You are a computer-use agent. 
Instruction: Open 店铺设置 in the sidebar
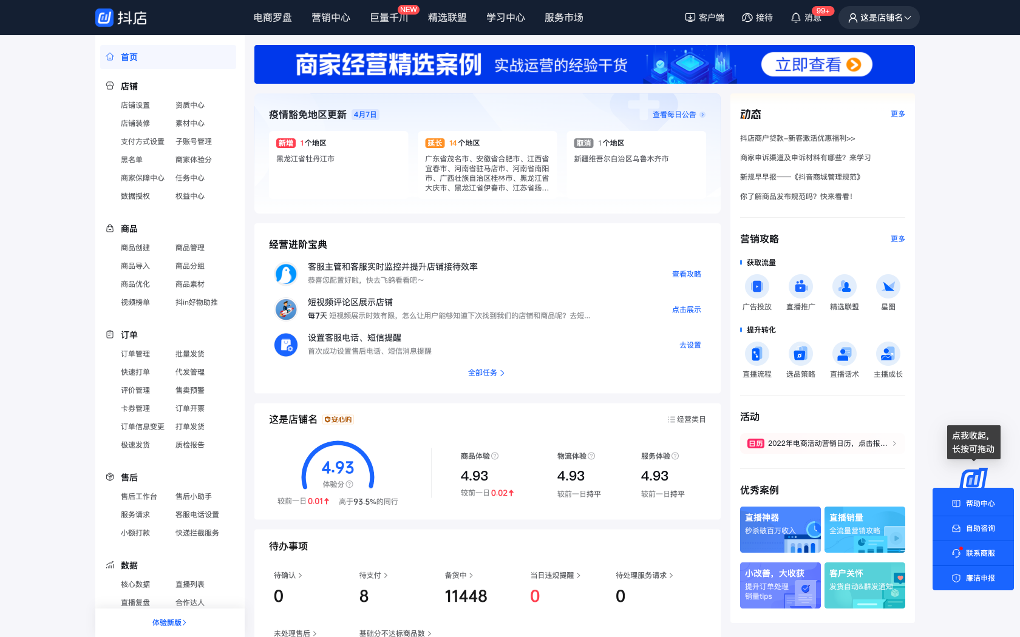click(x=135, y=106)
